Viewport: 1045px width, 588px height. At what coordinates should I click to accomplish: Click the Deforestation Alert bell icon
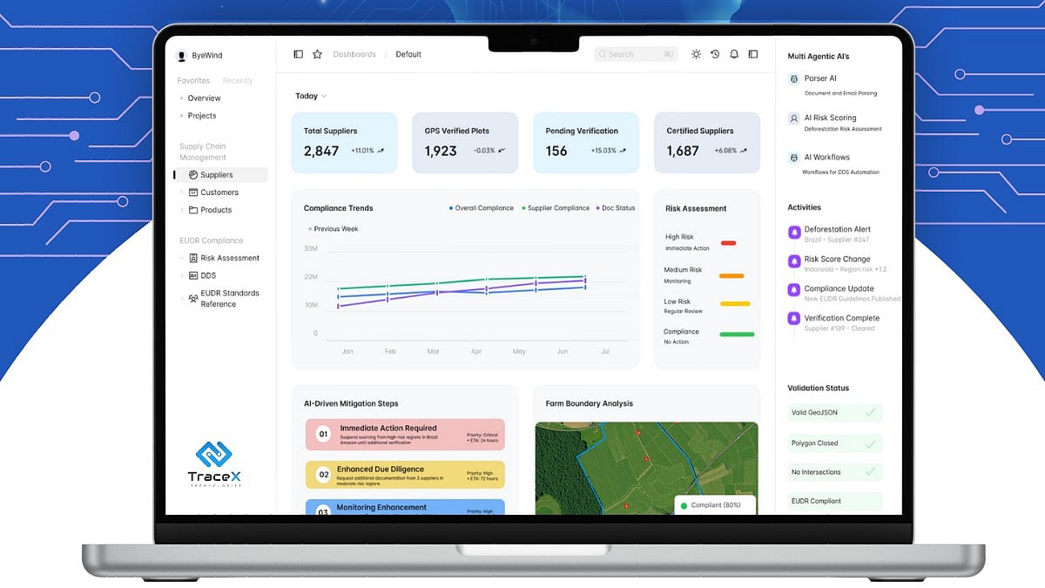794,233
